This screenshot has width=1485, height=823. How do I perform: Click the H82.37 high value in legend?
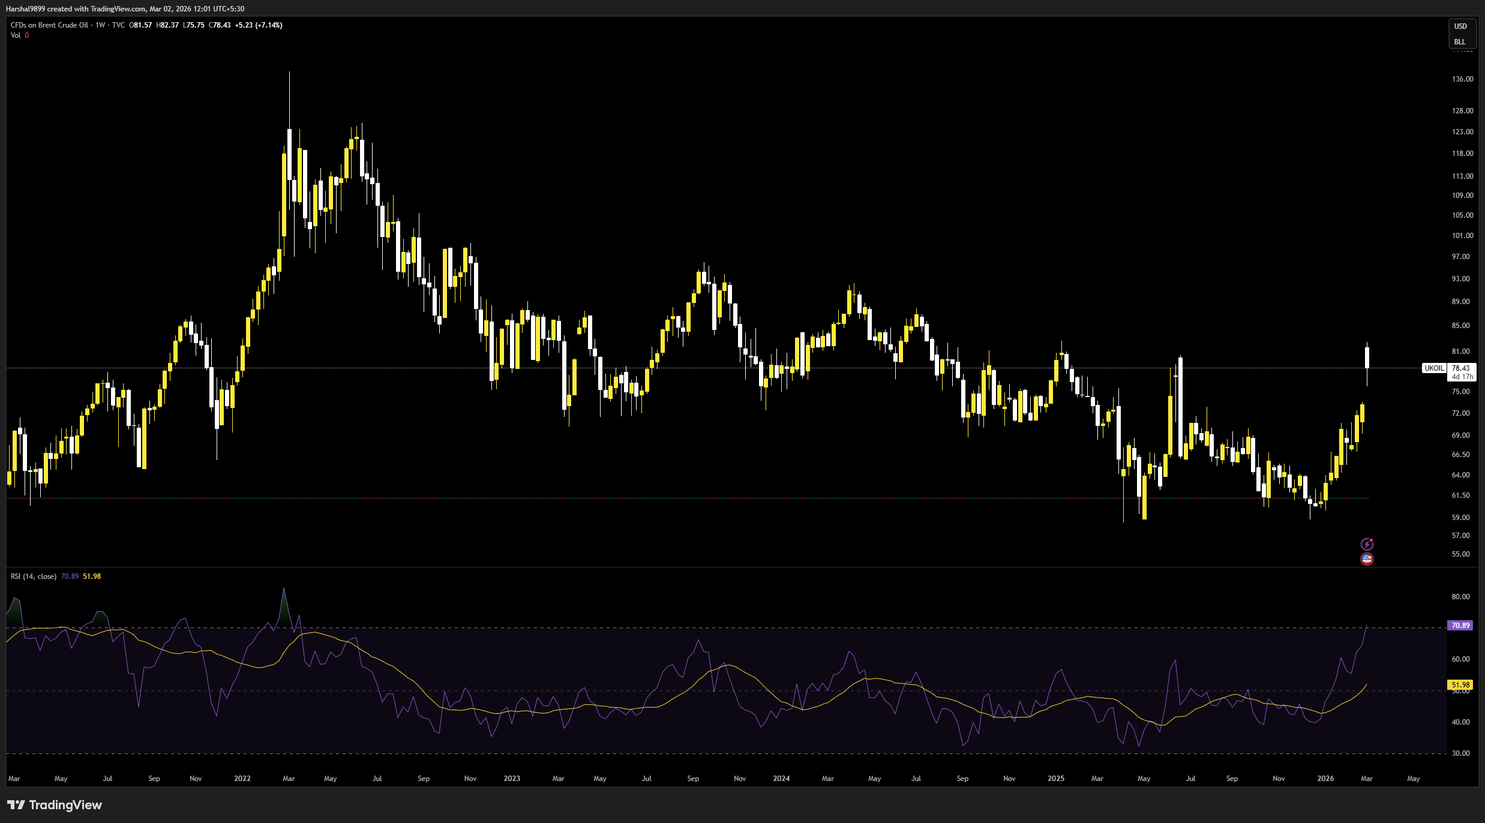[x=167, y=25]
